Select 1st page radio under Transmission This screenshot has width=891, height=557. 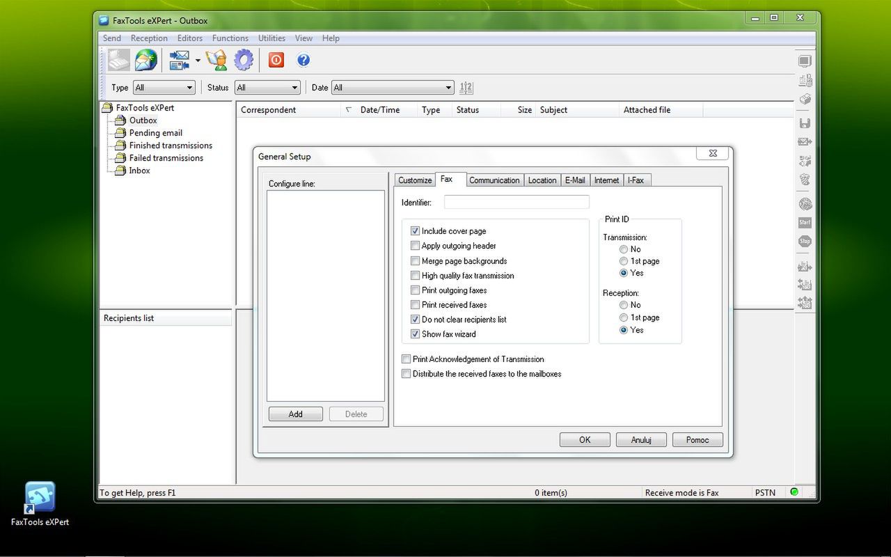pyautogui.click(x=624, y=261)
